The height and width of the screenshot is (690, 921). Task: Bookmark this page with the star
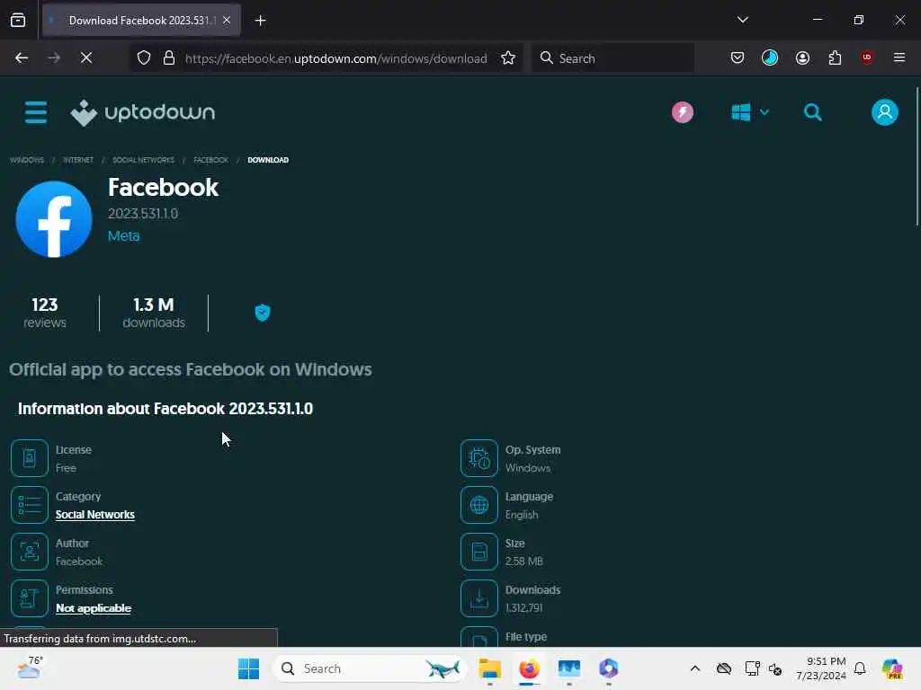508,57
